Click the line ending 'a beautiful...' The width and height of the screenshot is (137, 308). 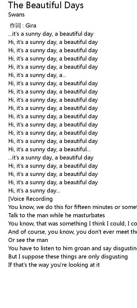[x=49, y=150]
